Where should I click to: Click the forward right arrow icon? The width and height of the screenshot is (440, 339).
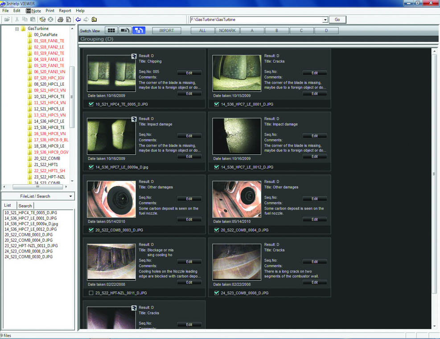86,19
